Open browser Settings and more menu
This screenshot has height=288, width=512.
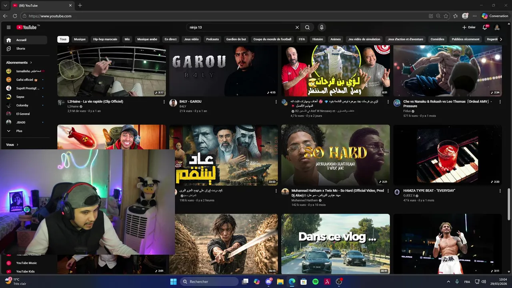click(475, 16)
